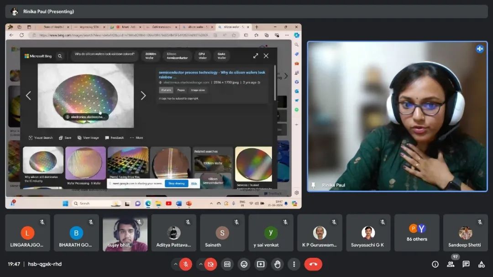Open the Wafer Processing thumbnail
The image size is (493, 277).
85,163
